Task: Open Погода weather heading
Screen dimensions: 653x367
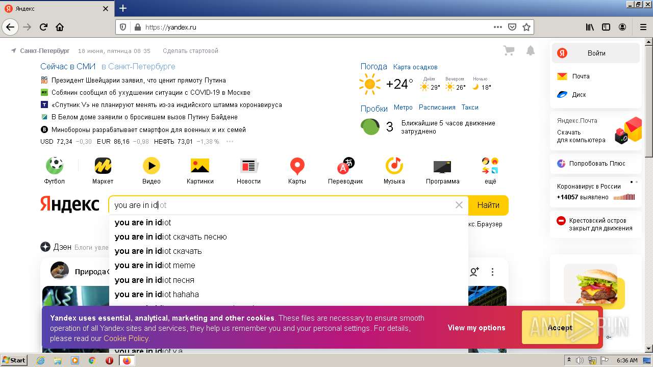Action: pyautogui.click(x=374, y=66)
